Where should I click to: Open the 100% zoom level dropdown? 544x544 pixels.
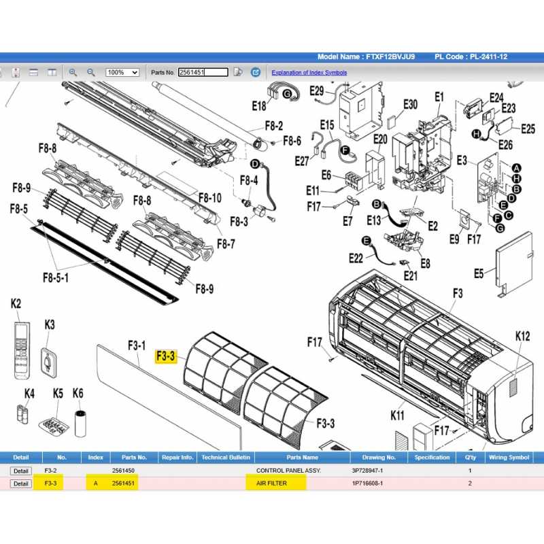[x=122, y=72]
